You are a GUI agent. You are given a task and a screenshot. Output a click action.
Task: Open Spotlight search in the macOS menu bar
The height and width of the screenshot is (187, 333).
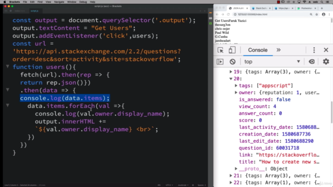[322, 2]
